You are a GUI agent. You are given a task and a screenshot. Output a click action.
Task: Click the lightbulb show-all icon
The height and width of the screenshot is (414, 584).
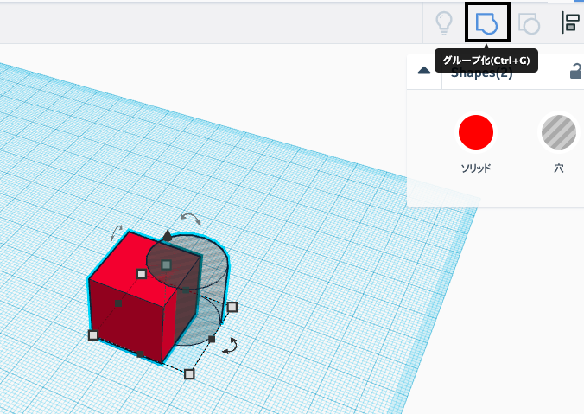point(444,23)
